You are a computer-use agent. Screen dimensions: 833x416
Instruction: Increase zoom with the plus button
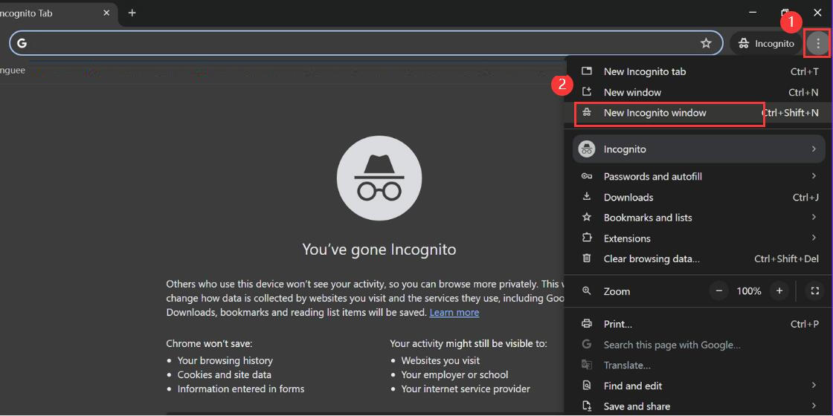click(779, 290)
